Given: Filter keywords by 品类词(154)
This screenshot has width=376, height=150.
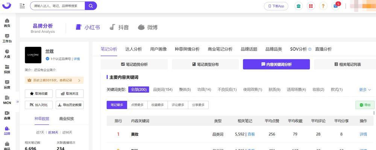Looking at the screenshot, I should coord(163,90).
